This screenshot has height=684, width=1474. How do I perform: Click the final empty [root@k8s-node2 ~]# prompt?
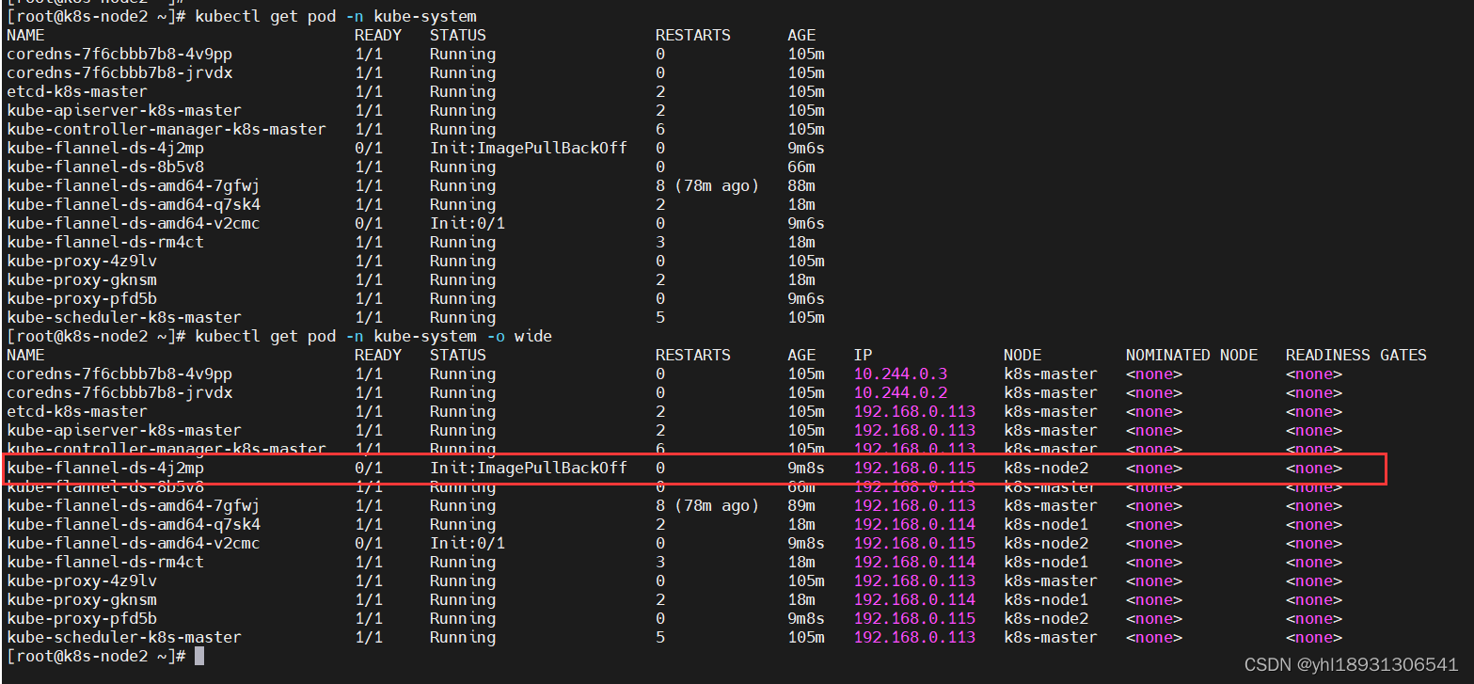(96, 656)
